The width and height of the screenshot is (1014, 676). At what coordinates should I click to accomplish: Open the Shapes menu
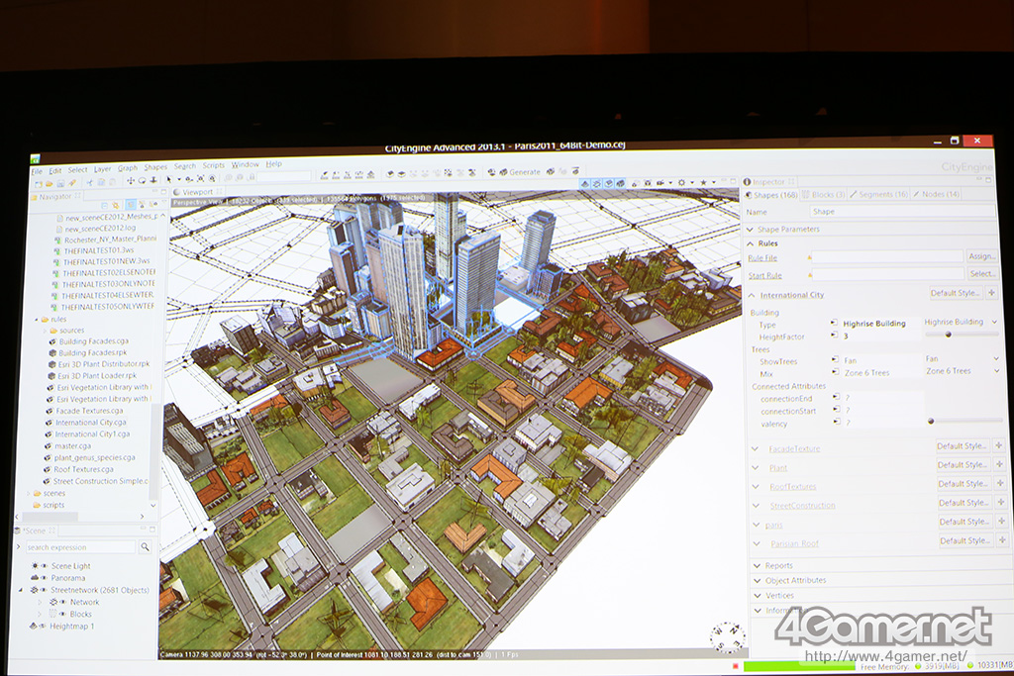coord(155,167)
